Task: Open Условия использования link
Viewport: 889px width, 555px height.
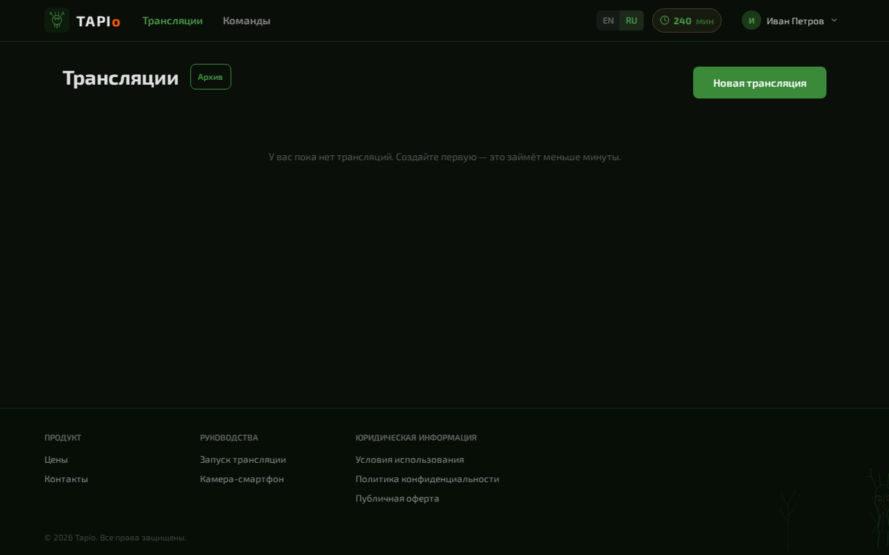Action: click(410, 459)
